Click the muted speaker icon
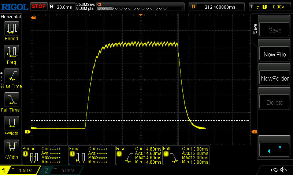This screenshot has height=175, width=293. pos(283,170)
